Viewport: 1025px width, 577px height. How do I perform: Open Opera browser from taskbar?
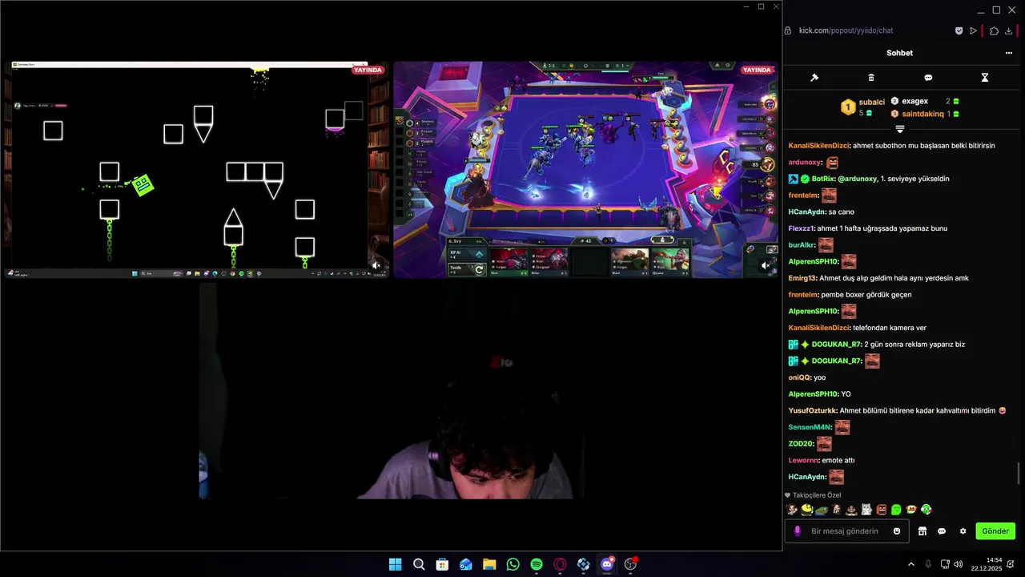click(560, 564)
